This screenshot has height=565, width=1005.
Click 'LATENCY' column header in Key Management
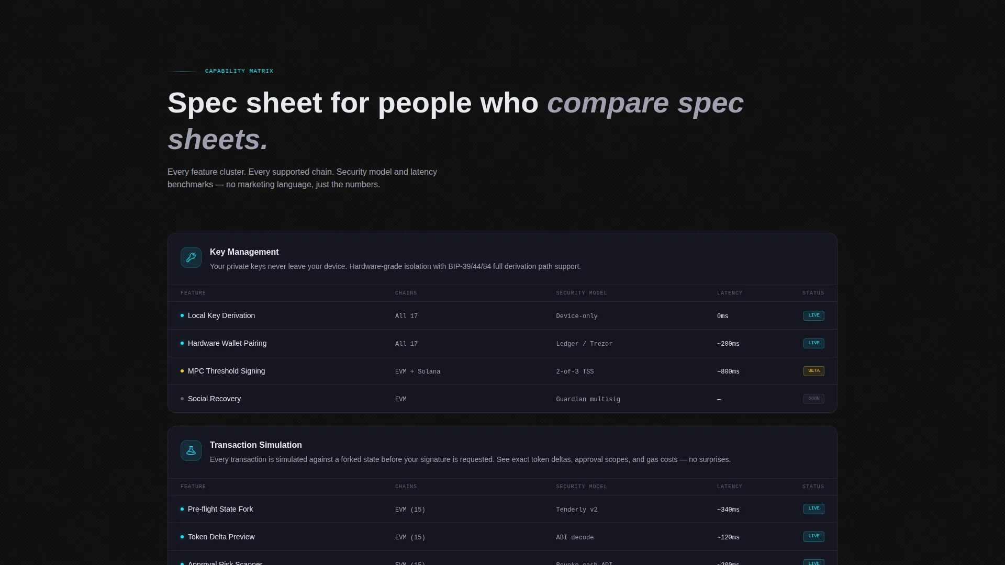730,293
